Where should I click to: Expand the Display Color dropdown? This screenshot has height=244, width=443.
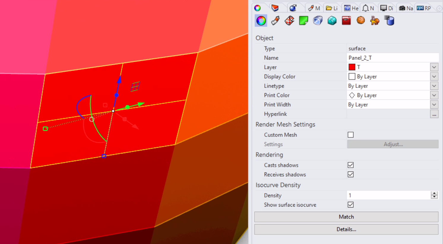click(434, 76)
